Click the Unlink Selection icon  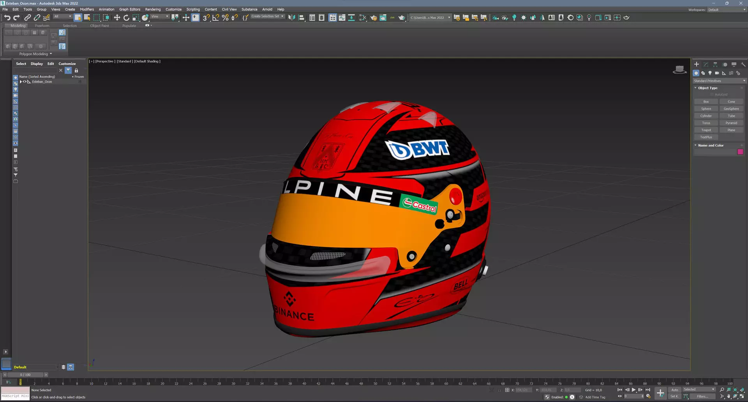coord(37,18)
